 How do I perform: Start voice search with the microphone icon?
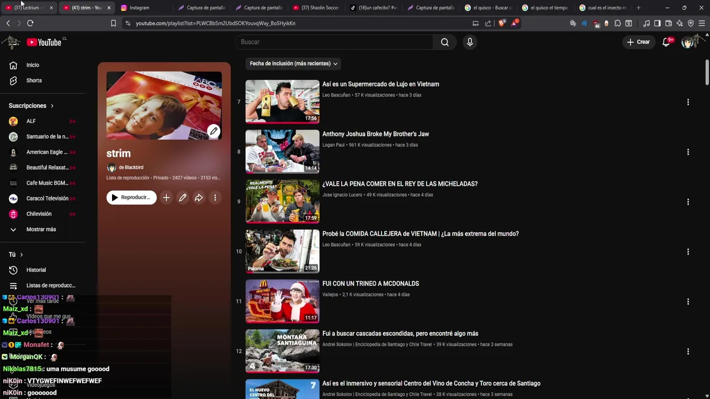pyautogui.click(x=470, y=42)
